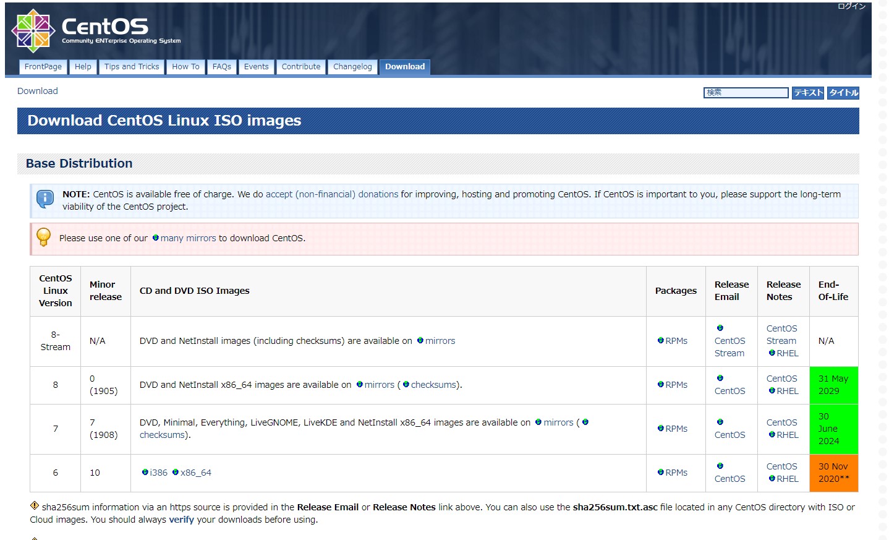The width and height of the screenshot is (889, 540).
Task: Open the many mirrors link
Action: click(189, 238)
